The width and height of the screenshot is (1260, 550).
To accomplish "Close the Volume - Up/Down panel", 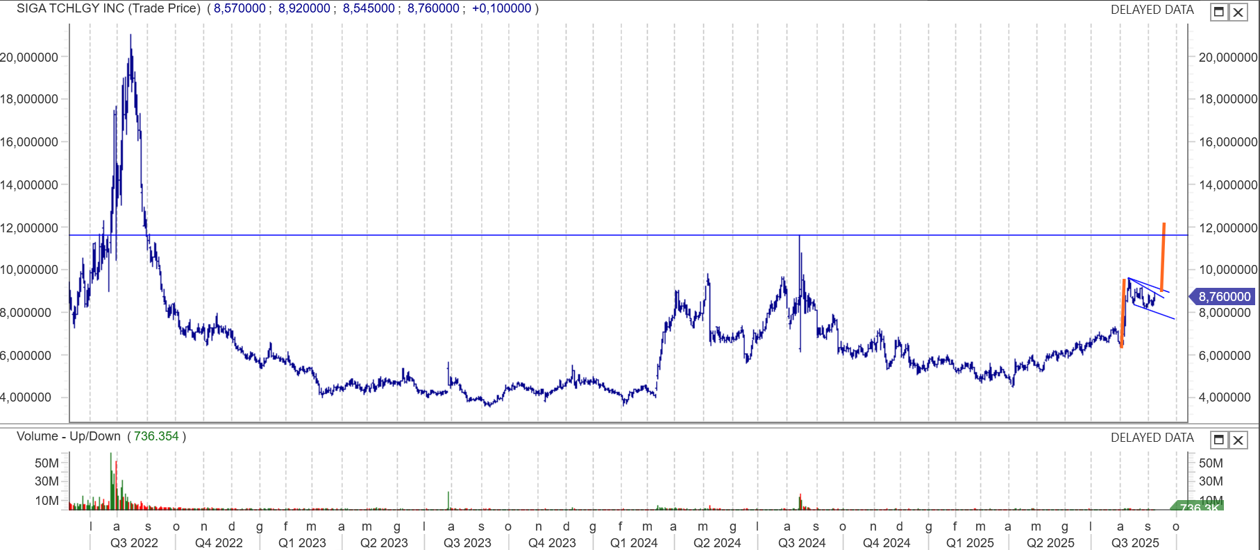I will pos(1238,440).
